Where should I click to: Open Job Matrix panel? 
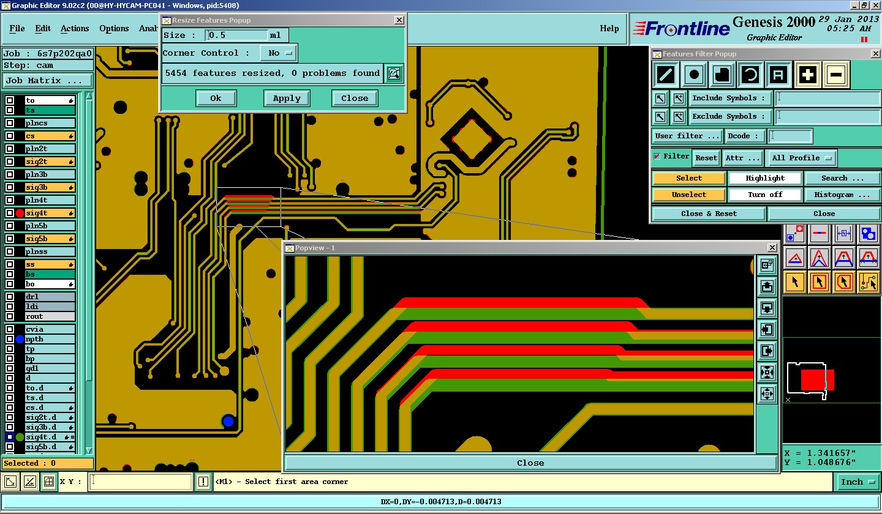[x=48, y=80]
